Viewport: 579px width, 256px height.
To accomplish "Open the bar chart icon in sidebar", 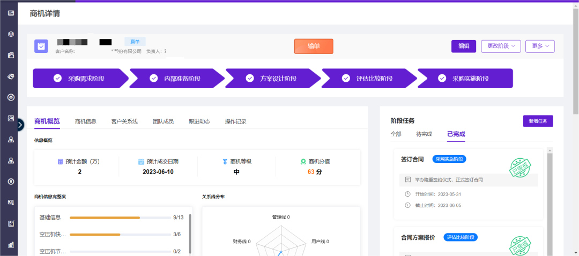I will coord(11,245).
